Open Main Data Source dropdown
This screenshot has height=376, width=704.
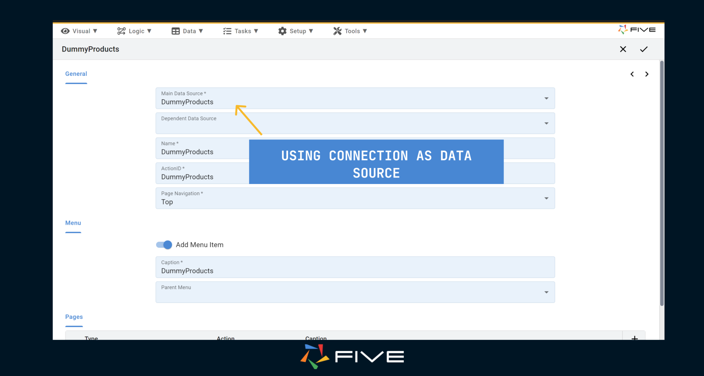pos(546,99)
